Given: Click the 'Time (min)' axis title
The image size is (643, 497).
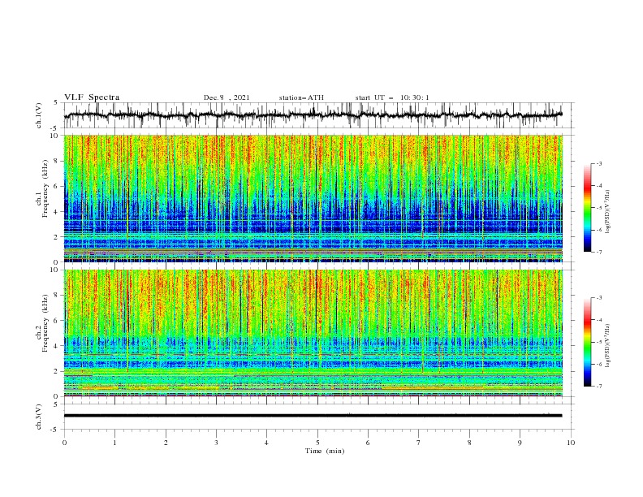Looking at the screenshot, I should tap(325, 451).
